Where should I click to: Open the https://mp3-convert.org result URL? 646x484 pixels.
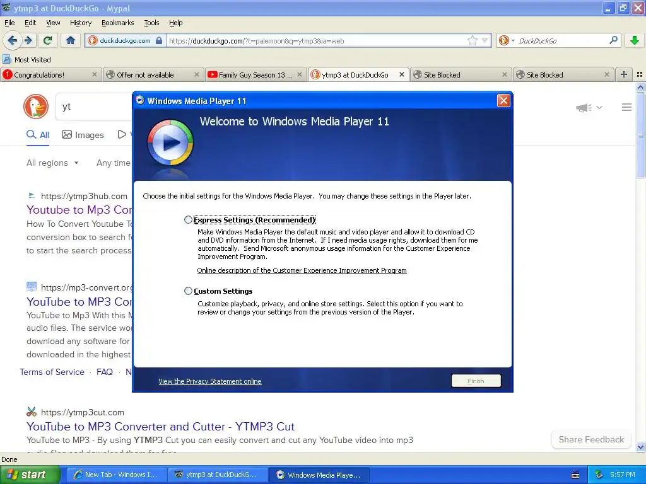point(86,287)
